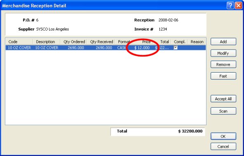Open the help question mark icon
Viewport: 244px width, 156px height.
230,6
